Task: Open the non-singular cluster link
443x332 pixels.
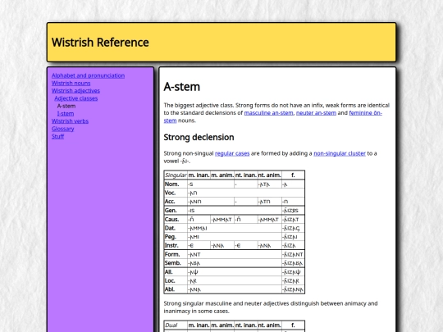Action: tap(340, 153)
